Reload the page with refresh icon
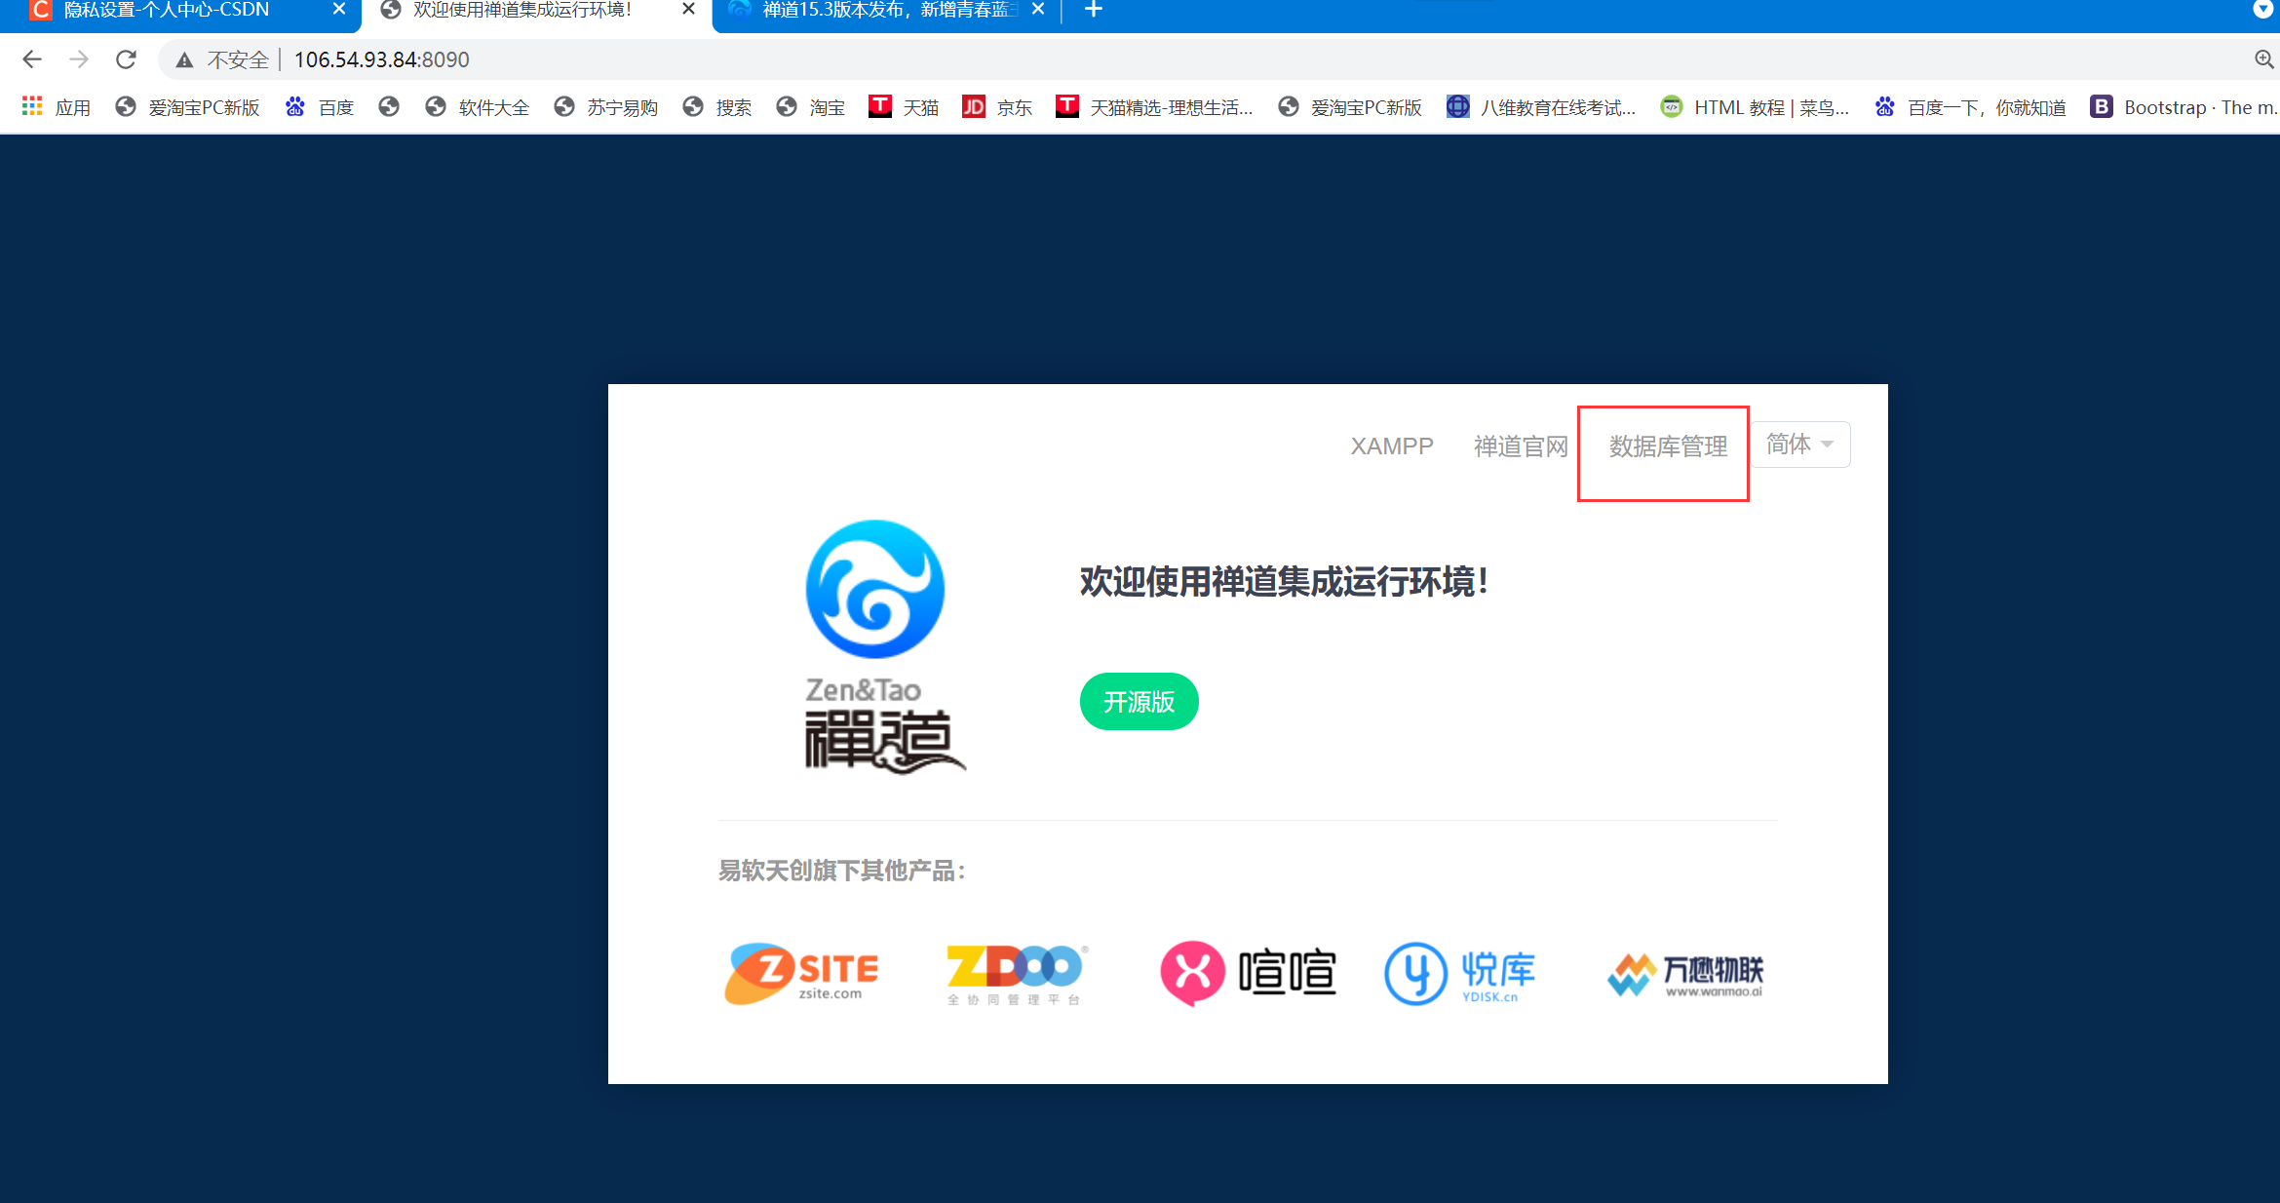The width and height of the screenshot is (2280, 1203). point(126,59)
